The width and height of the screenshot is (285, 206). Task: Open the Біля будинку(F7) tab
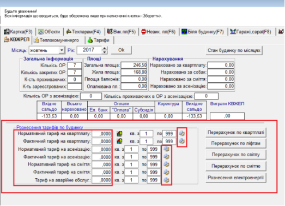pyautogui.click(x=203, y=32)
